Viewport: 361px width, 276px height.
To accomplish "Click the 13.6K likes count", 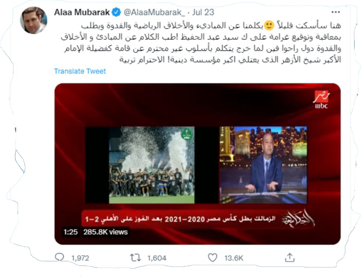I will pyautogui.click(x=234, y=258).
